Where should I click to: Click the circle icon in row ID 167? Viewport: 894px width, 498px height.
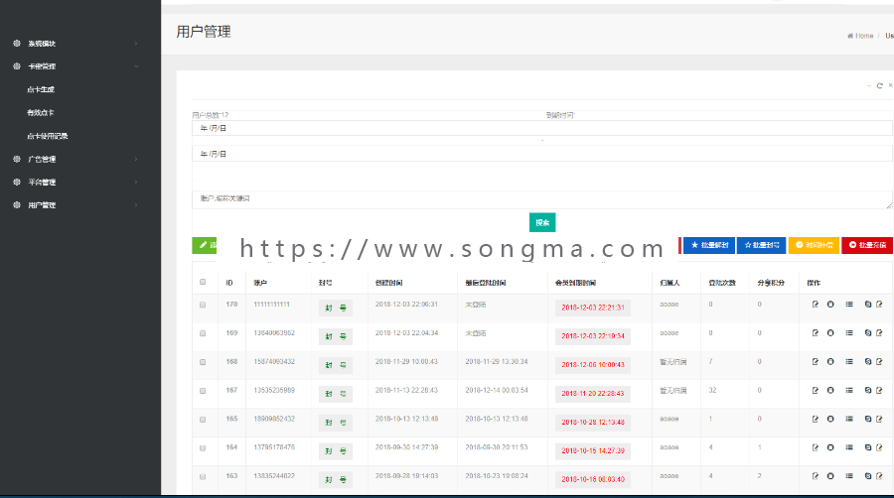click(830, 391)
